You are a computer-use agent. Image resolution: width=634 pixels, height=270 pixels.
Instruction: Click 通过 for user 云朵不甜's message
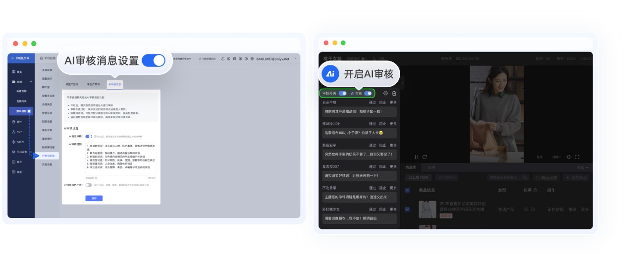point(372,103)
